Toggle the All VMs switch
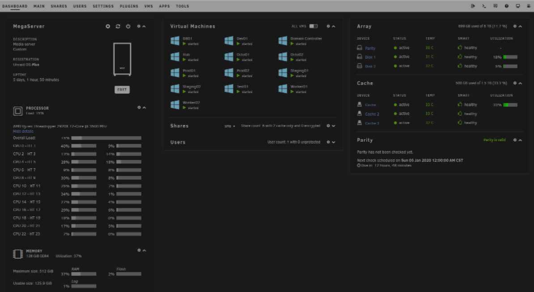Screen dimensions: 534x292 314,26
